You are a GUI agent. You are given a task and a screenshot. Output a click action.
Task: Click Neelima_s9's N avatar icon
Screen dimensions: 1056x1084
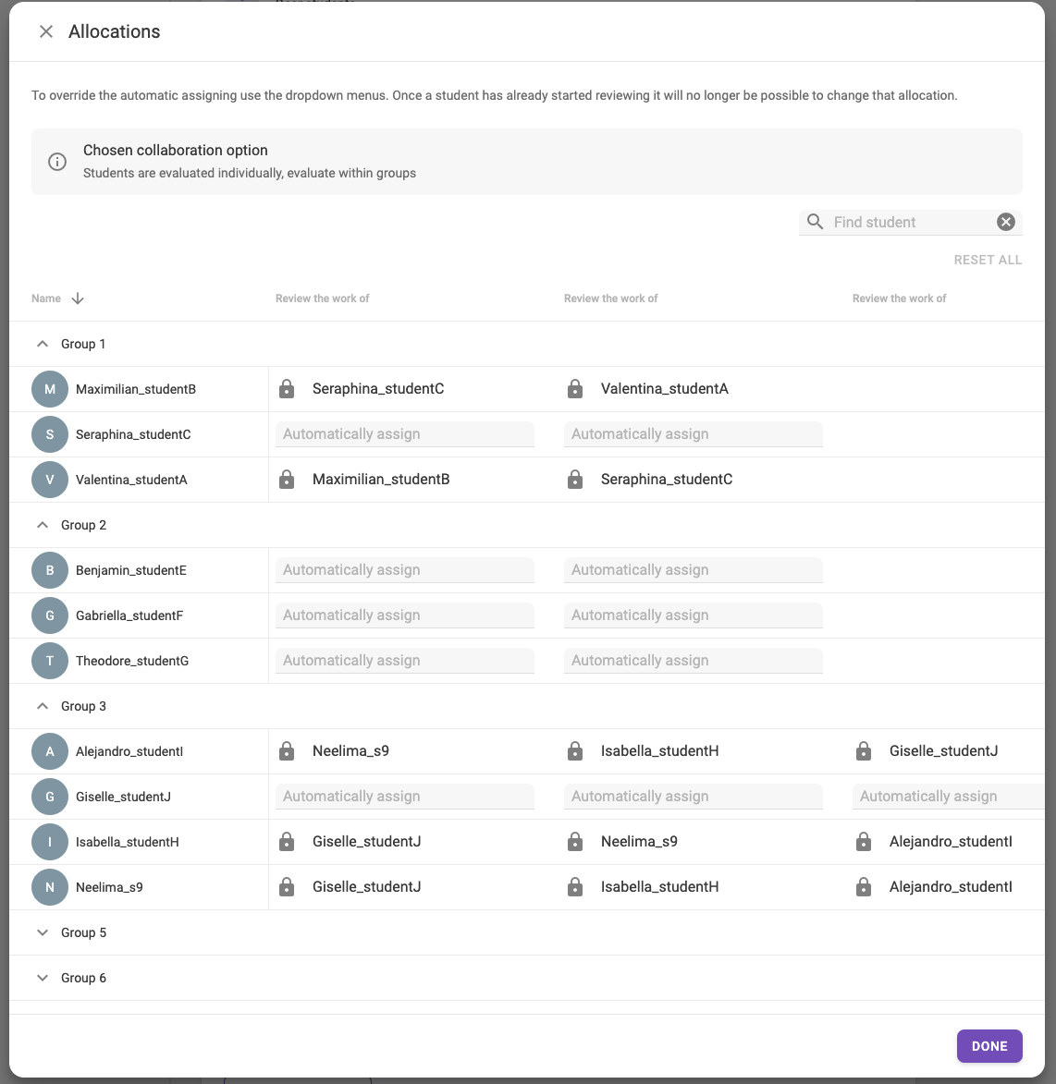tap(50, 887)
